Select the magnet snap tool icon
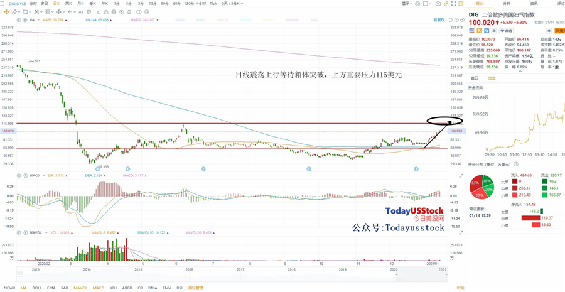The image size is (565, 292). (x=106, y=12)
